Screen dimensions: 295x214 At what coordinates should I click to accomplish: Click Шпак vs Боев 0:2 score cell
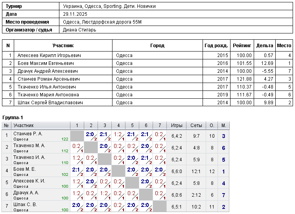coord(118,207)
